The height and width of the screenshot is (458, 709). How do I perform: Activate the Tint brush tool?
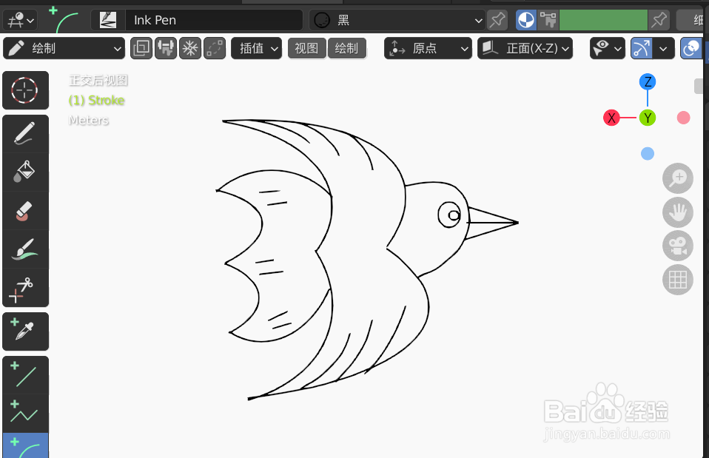tap(25, 250)
